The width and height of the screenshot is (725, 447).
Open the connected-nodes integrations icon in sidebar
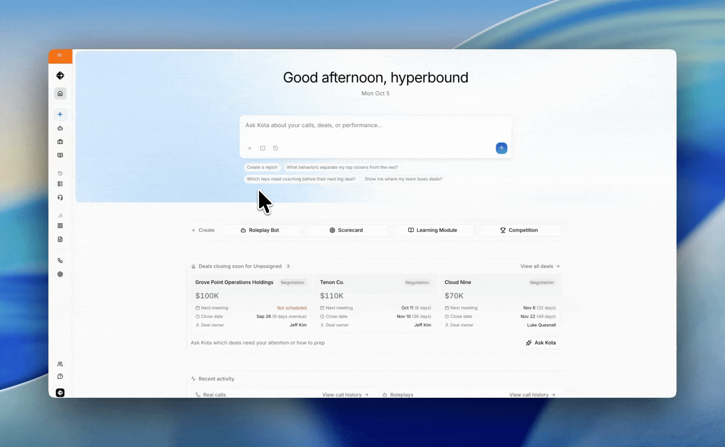click(x=60, y=261)
